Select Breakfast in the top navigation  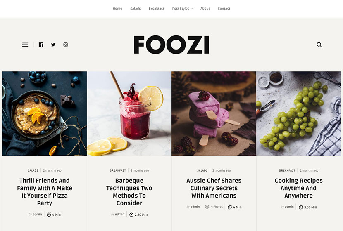coord(156,9)
